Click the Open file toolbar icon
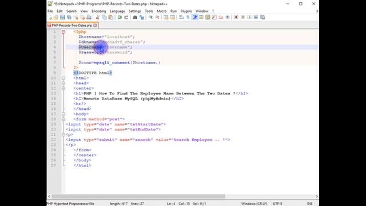Screen dimensions: 366x206 [56, 17]
